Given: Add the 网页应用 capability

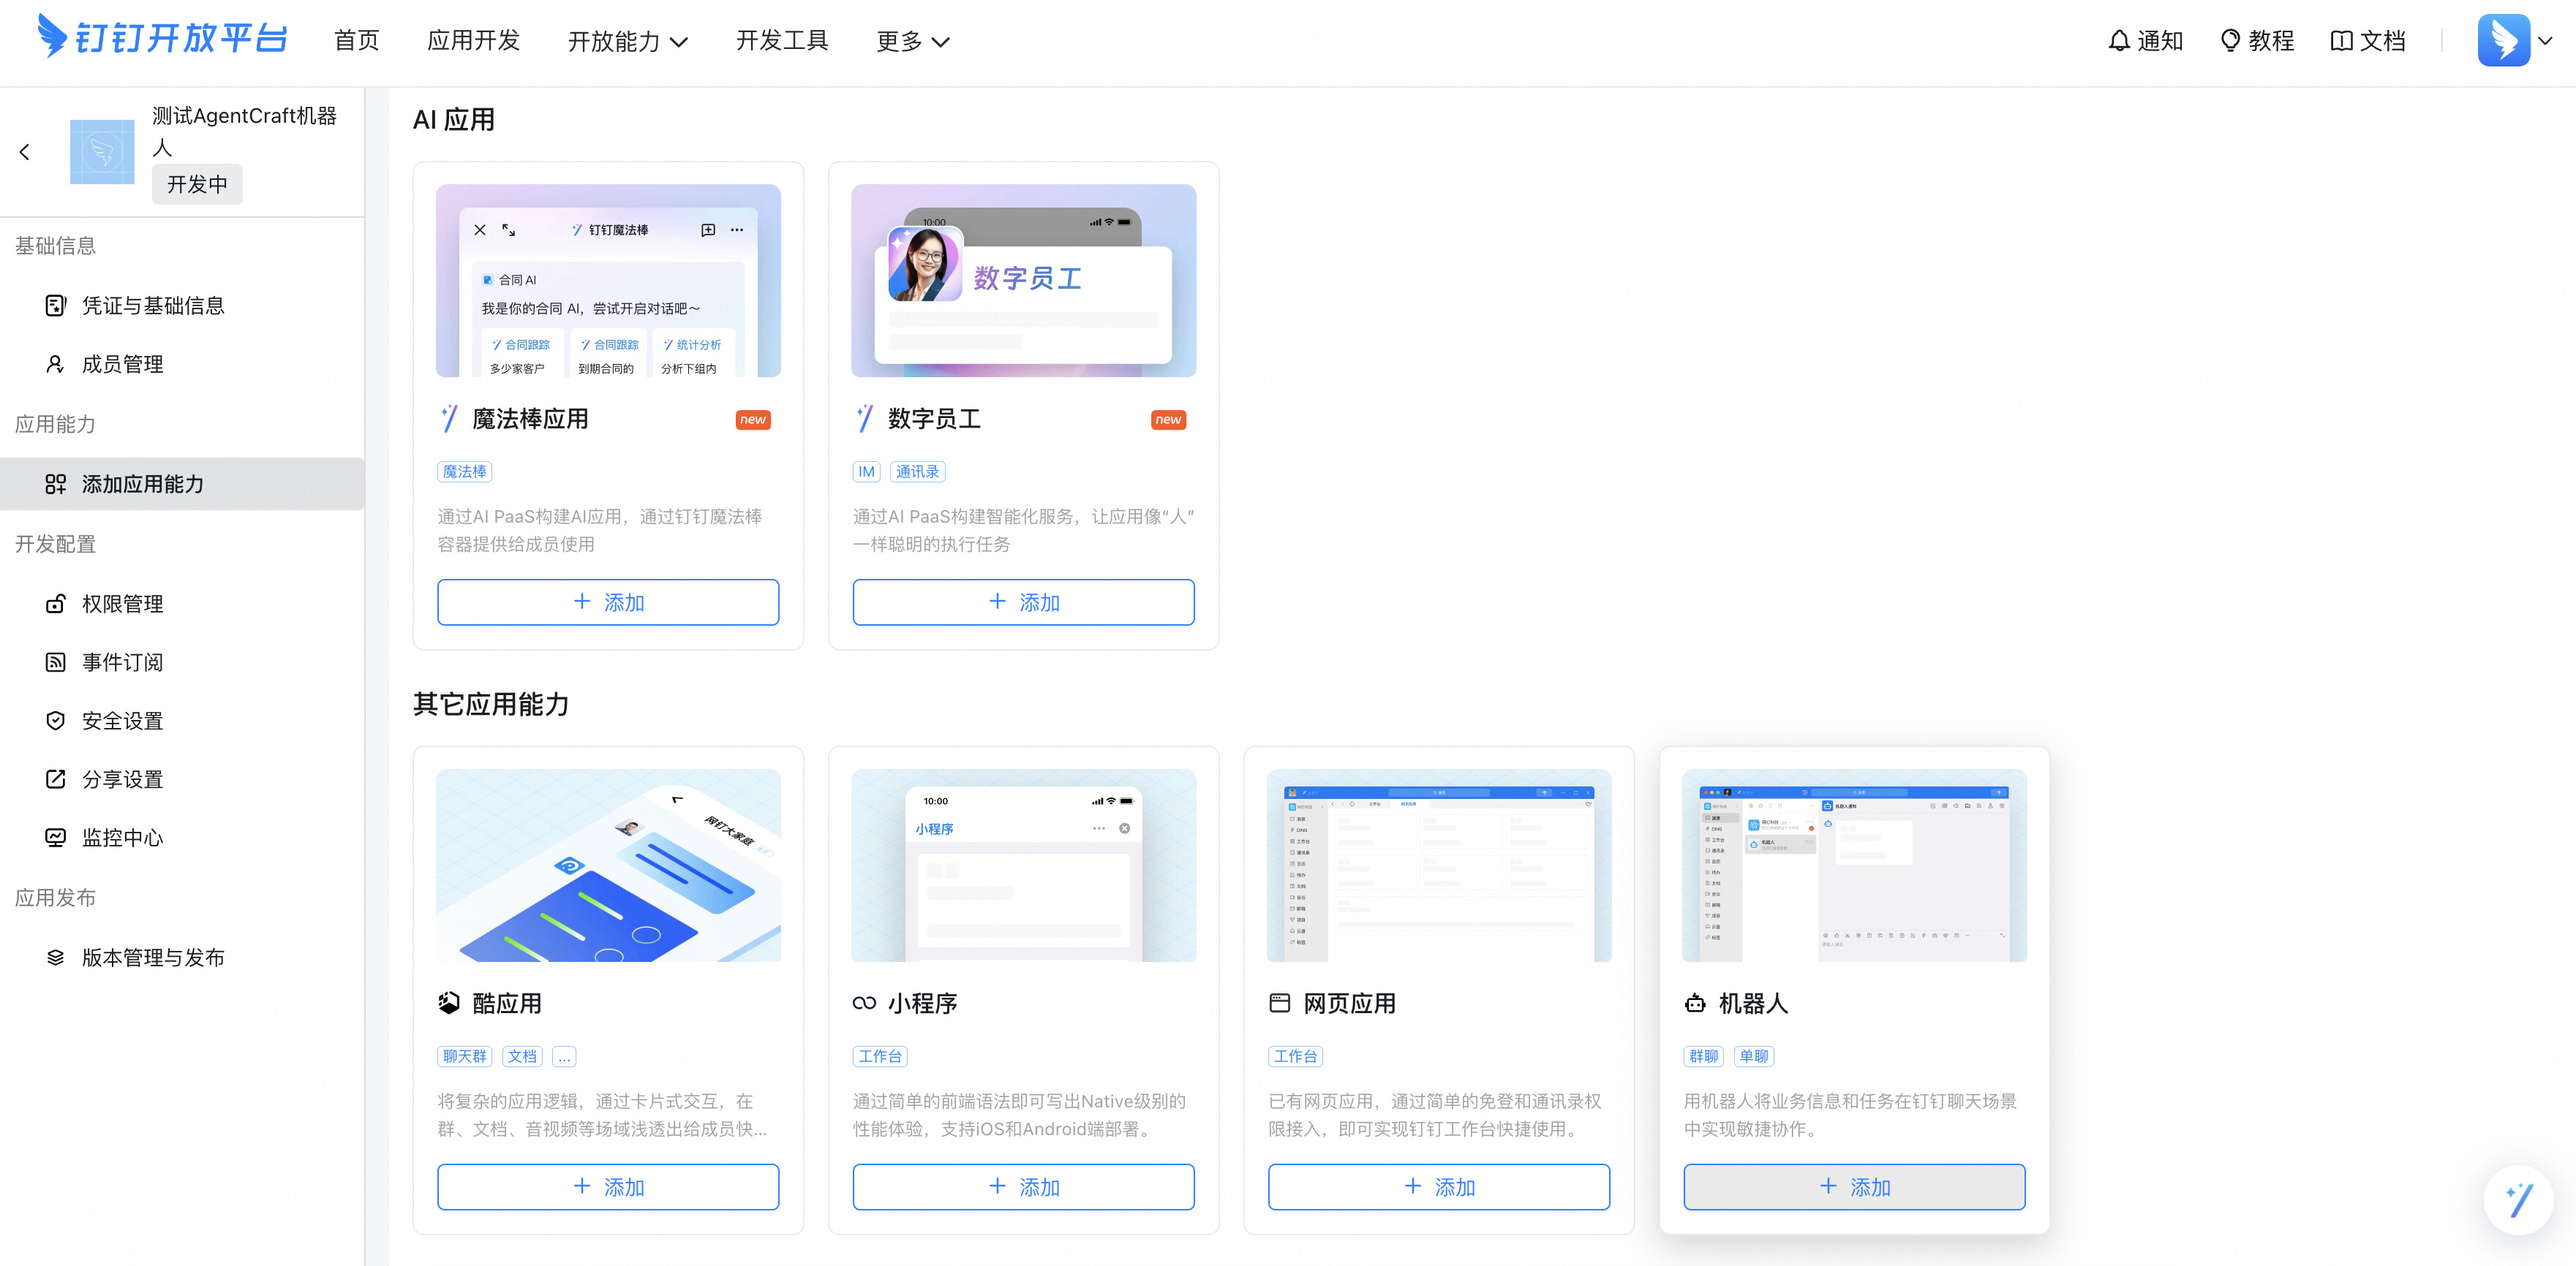Looking at the screenshot, I should tap(1439, 1187).
